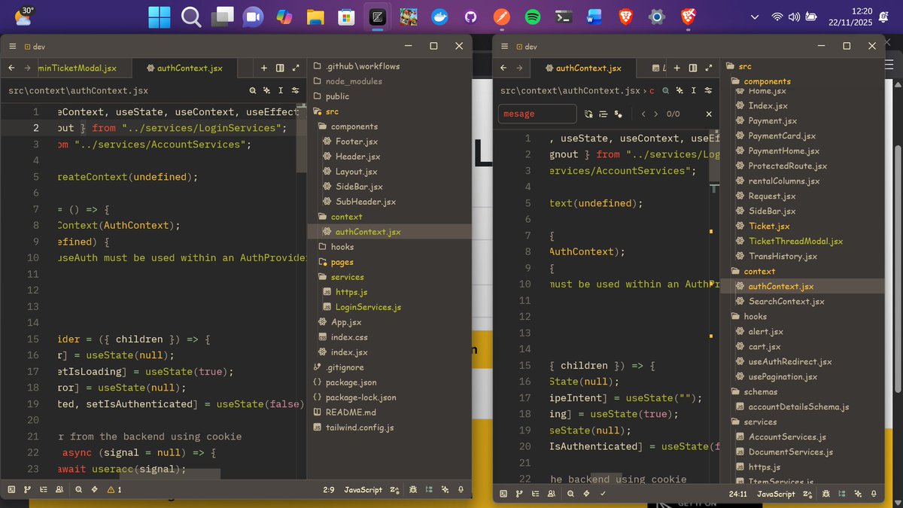Open dev project selector in left window title bar
This screenshot has width=903, height=508.
point(35,46)
